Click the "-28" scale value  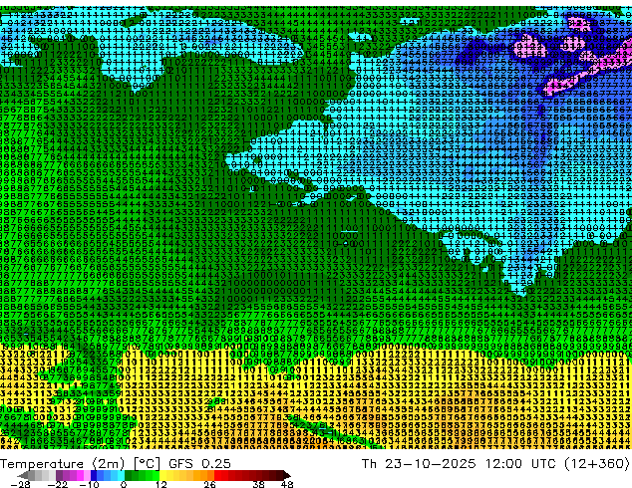(x=20, y=484)
